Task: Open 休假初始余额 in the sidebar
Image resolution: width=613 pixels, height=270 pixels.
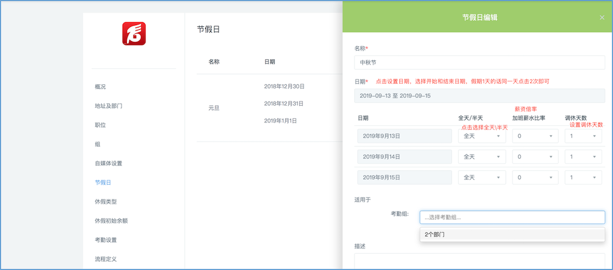Action: [x=111, y=220]
